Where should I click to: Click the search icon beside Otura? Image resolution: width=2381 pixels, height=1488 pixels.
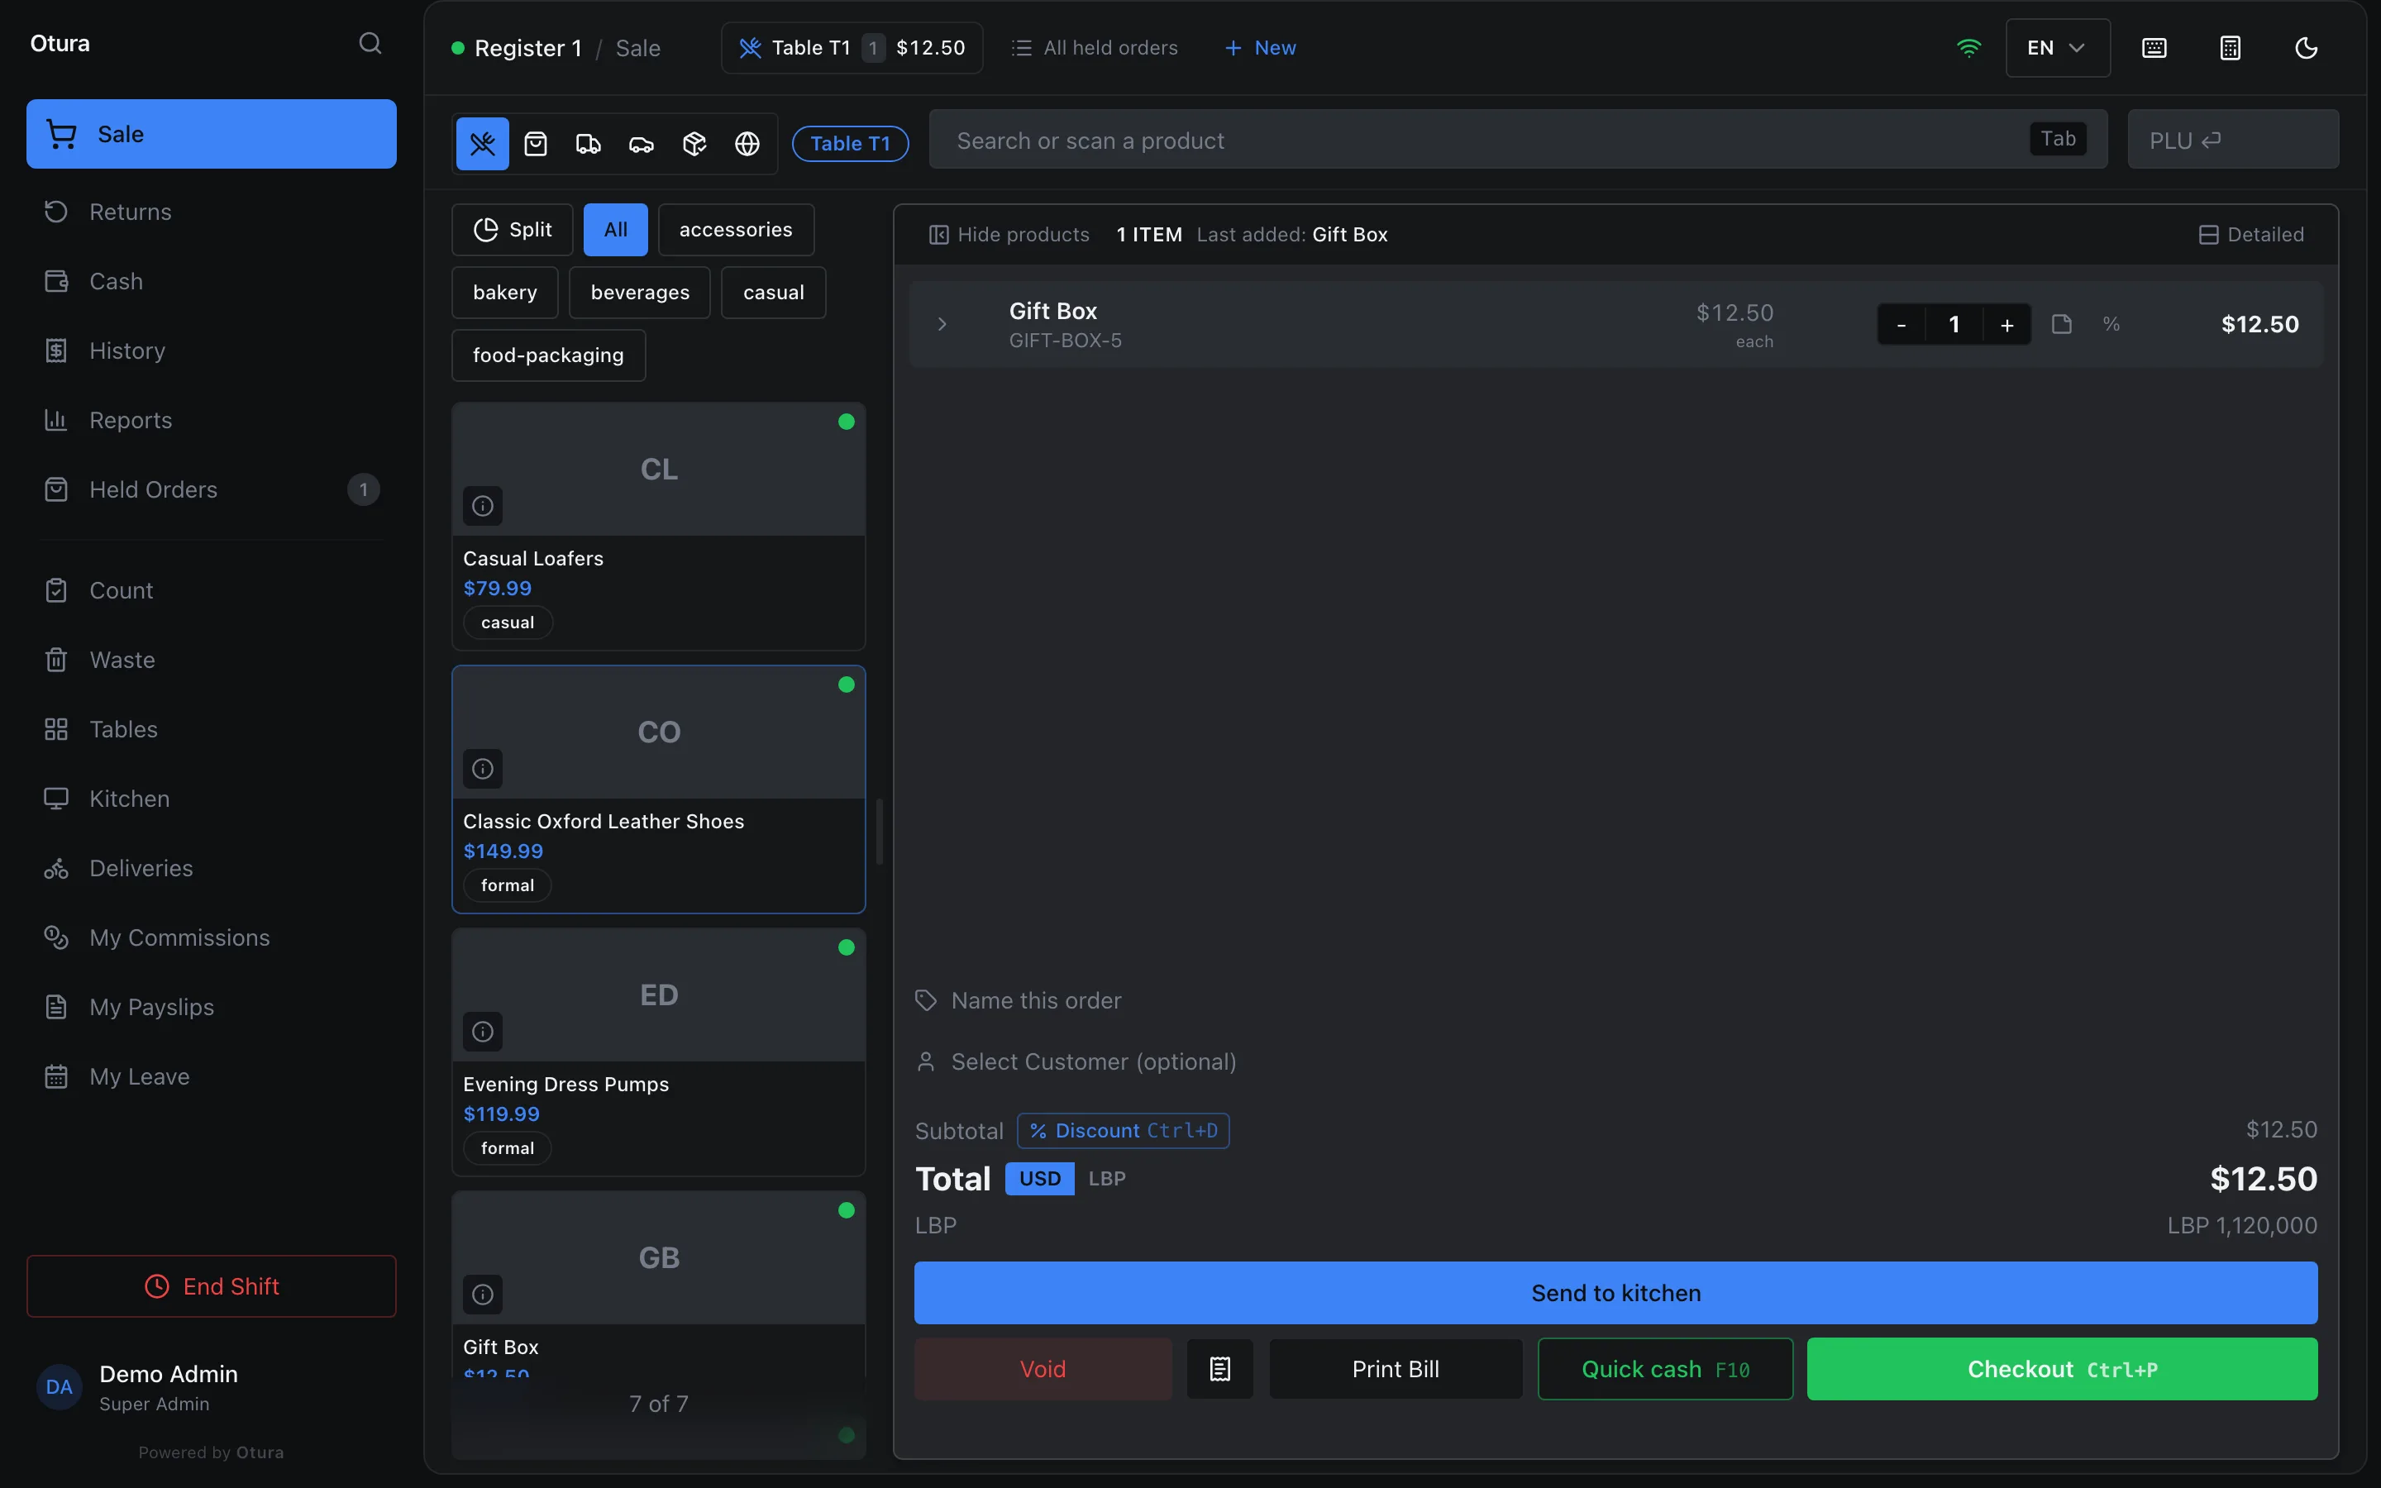coord(370,43)
